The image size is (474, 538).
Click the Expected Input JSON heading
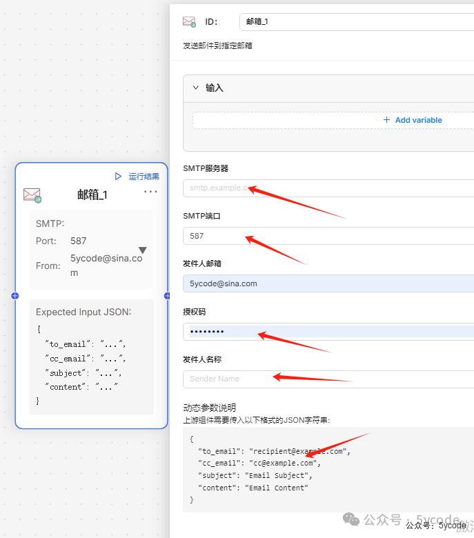pos(83,312)
